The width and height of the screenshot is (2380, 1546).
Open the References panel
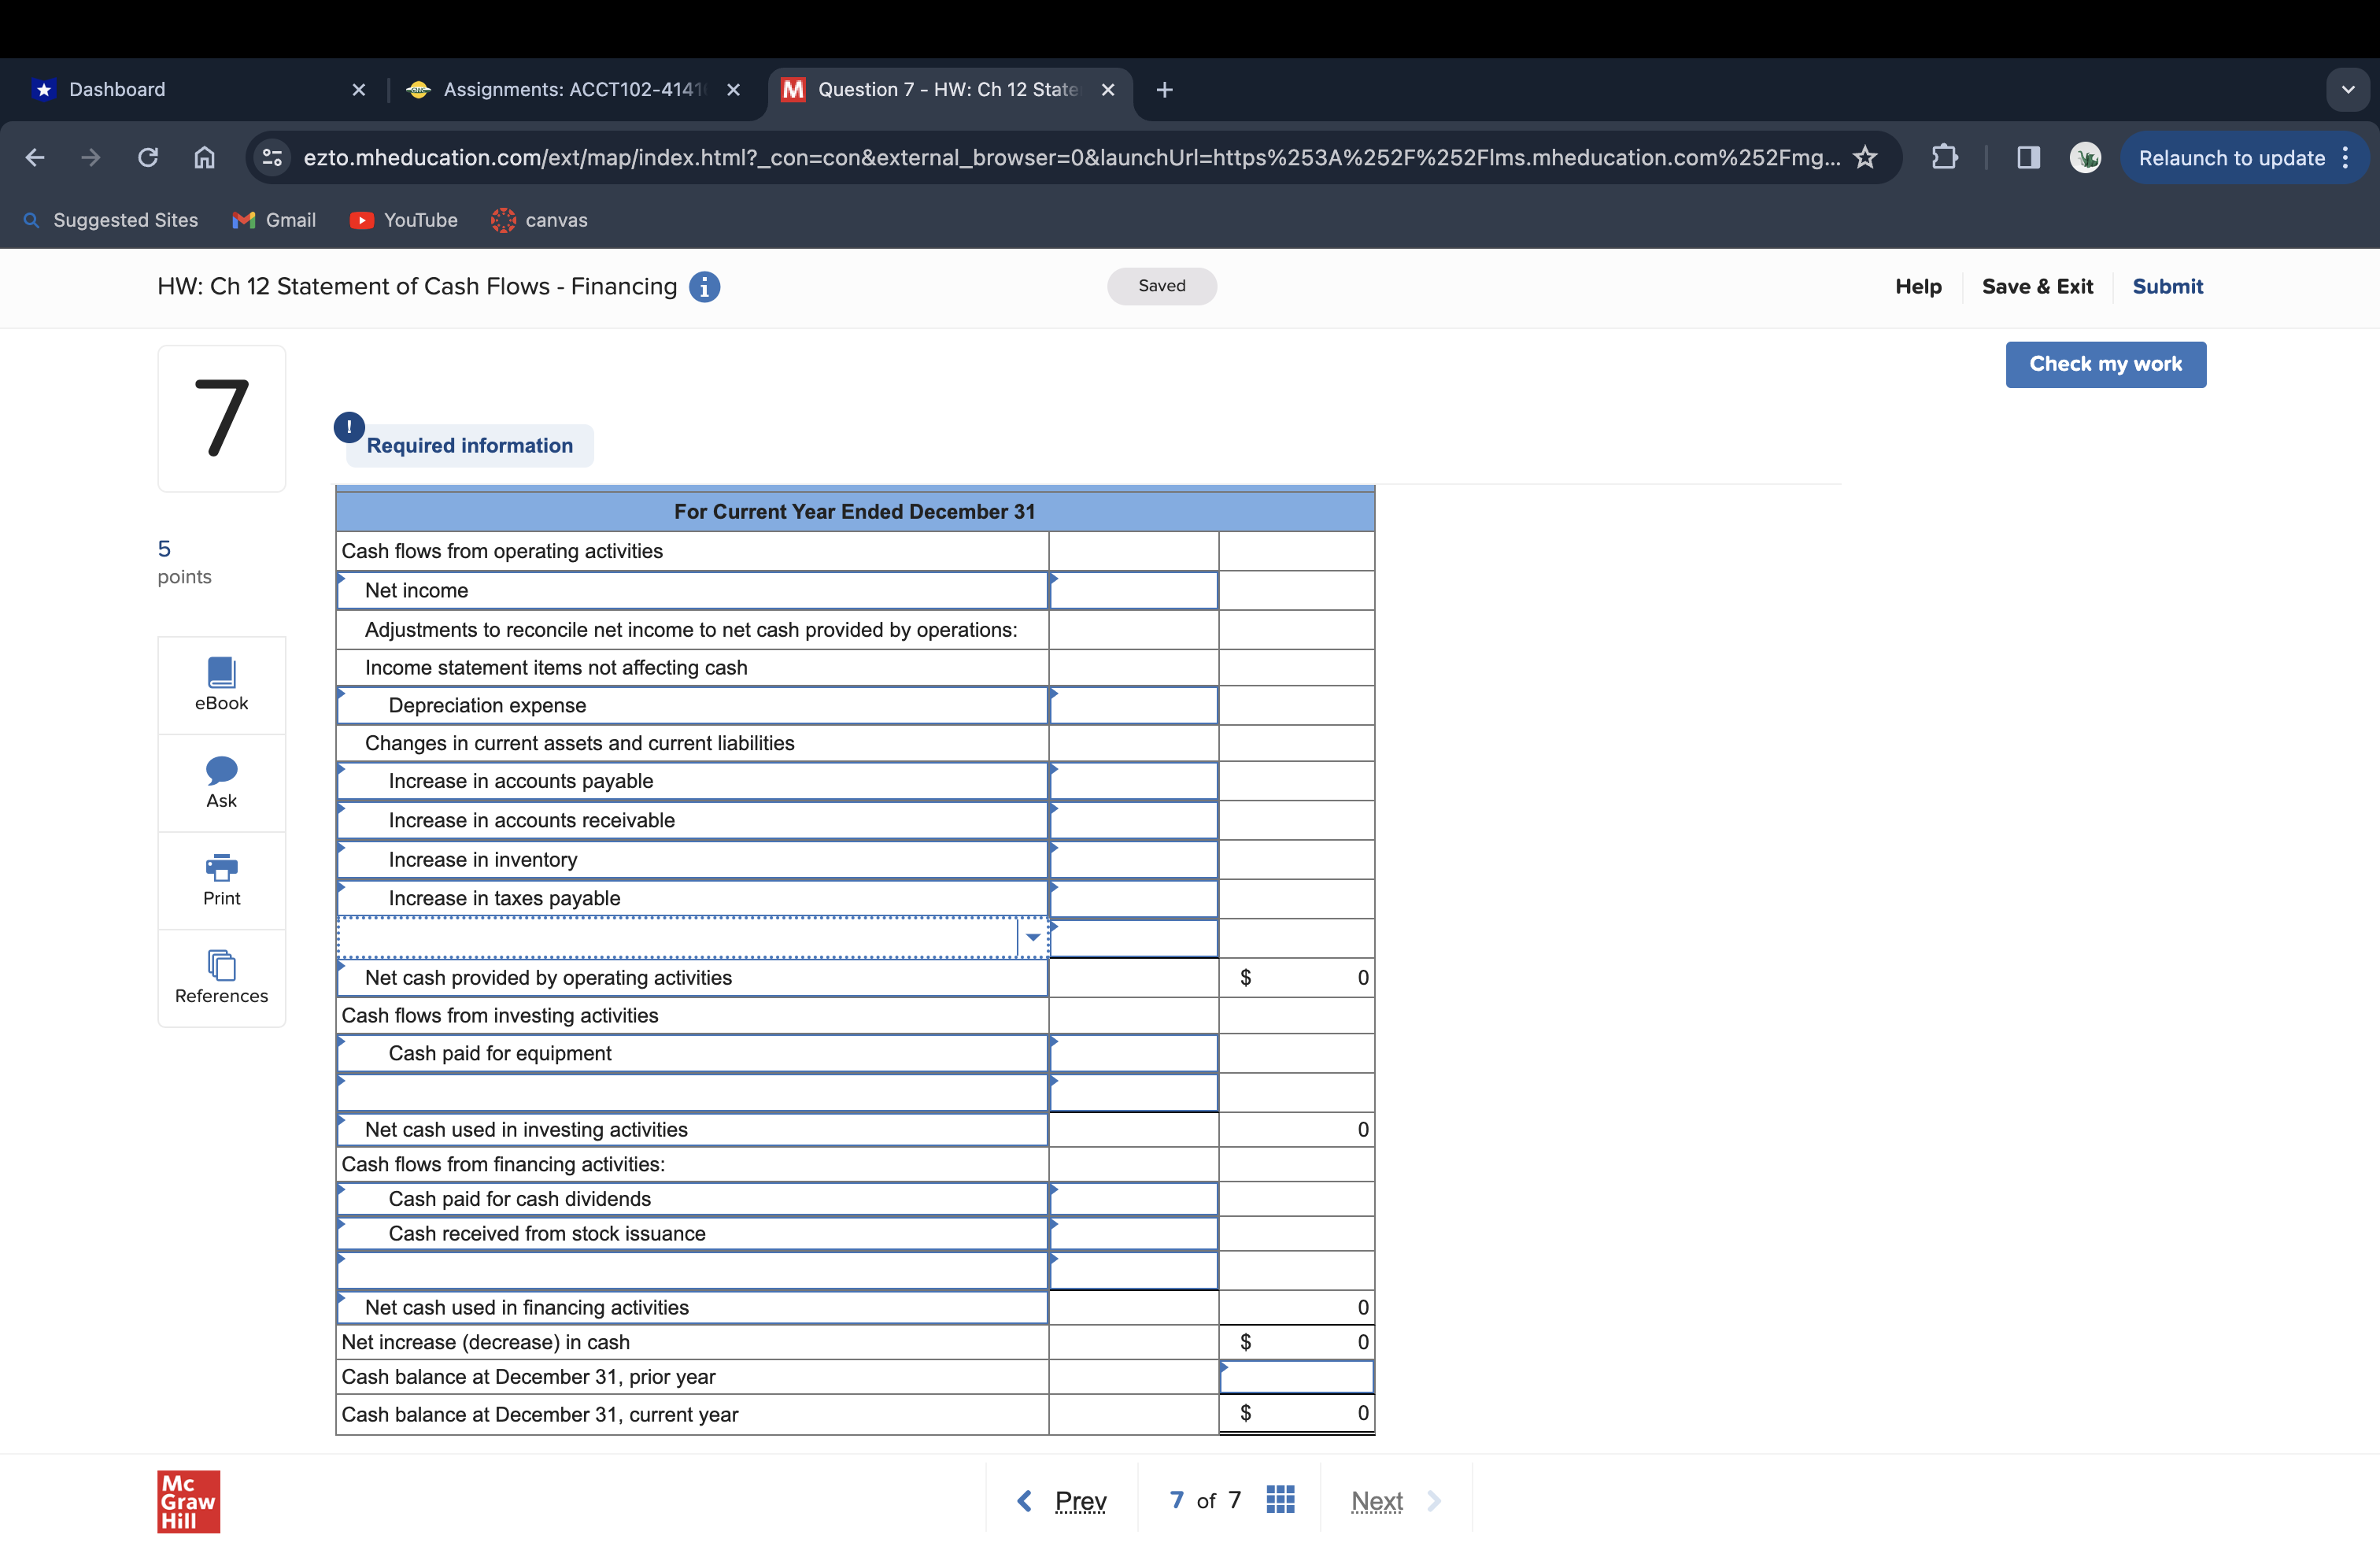[x=221, y=977]
